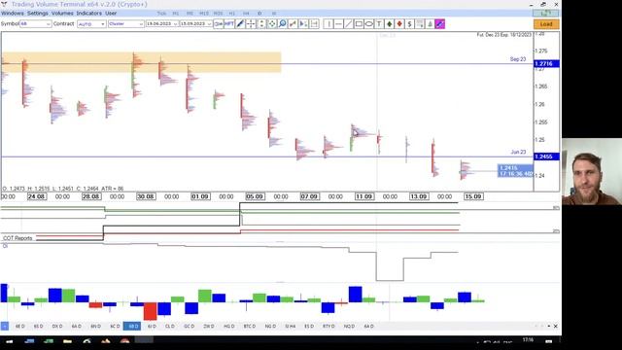Switch to the 6E D chart tab

coord(19,327)
